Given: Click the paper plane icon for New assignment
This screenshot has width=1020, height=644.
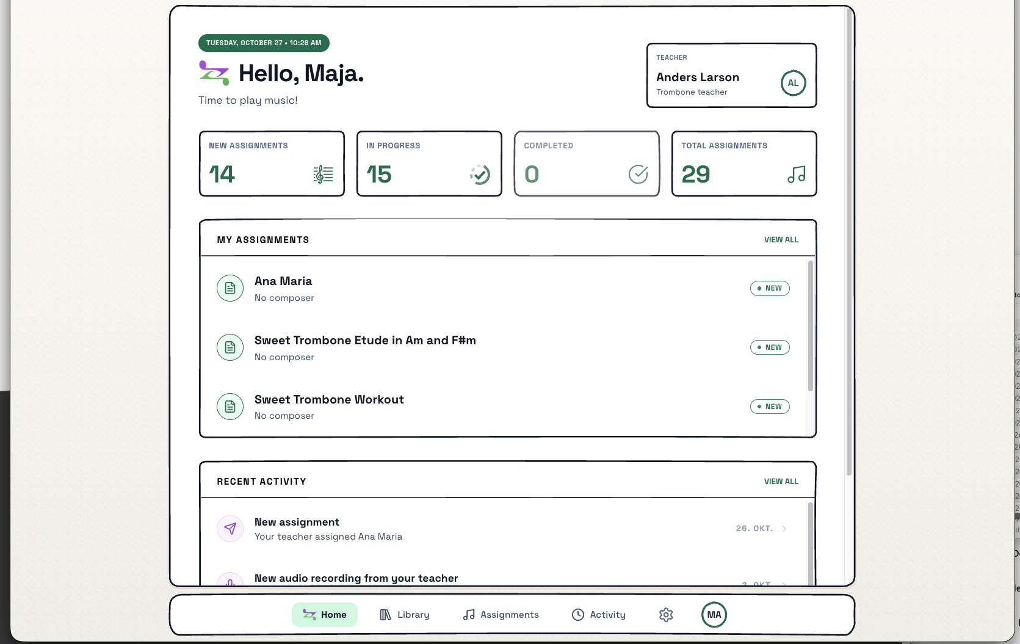Looking at the screenshot, I should (x=230, y=528).
